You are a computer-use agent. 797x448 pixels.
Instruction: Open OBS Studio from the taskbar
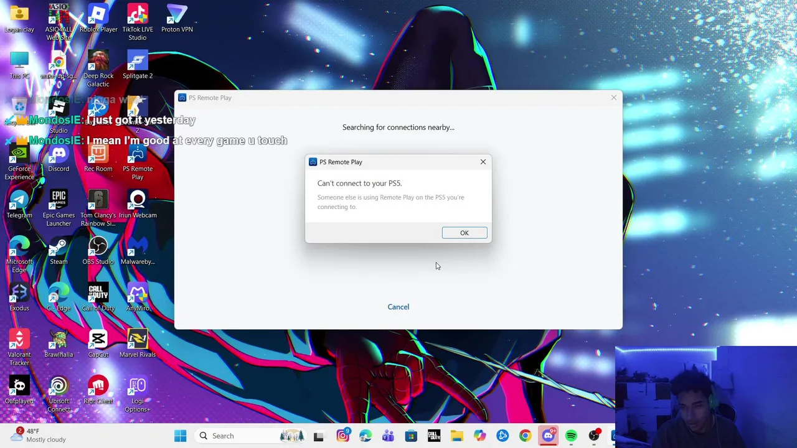click(x=594, y=436)
